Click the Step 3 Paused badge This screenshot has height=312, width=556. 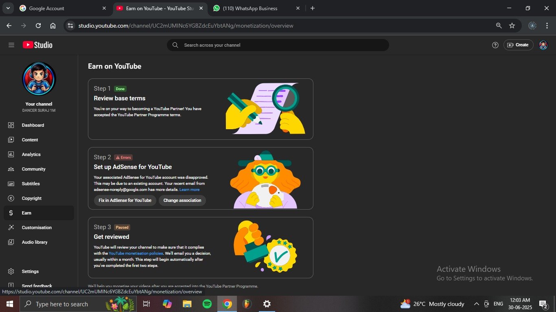[x=122, y=227]
